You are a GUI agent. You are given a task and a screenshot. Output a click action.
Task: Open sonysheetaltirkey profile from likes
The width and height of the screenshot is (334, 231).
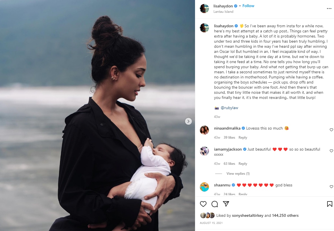[x=248, y=215]
